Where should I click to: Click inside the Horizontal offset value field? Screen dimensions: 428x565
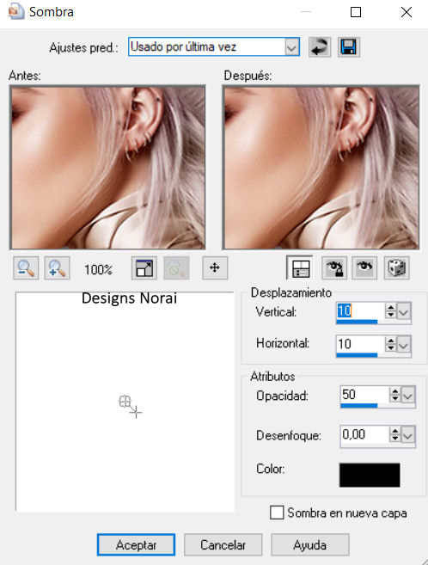click(360, 344)
